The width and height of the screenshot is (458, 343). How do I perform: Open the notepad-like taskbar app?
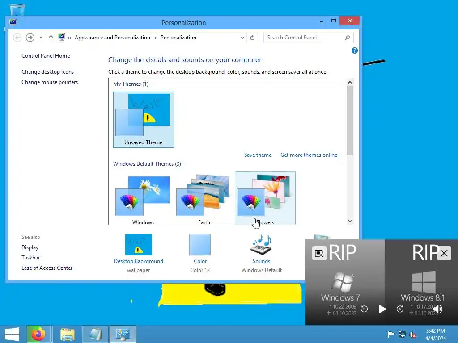coord(95,334)
